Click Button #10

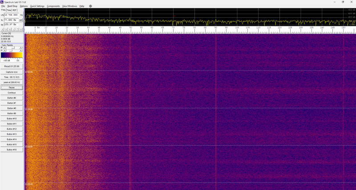(x=12, y=119)
